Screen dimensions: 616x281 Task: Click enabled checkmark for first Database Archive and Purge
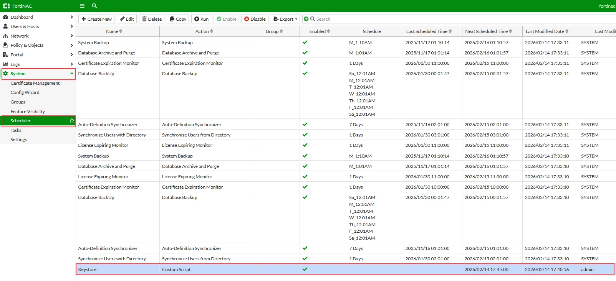pos(305,53)
